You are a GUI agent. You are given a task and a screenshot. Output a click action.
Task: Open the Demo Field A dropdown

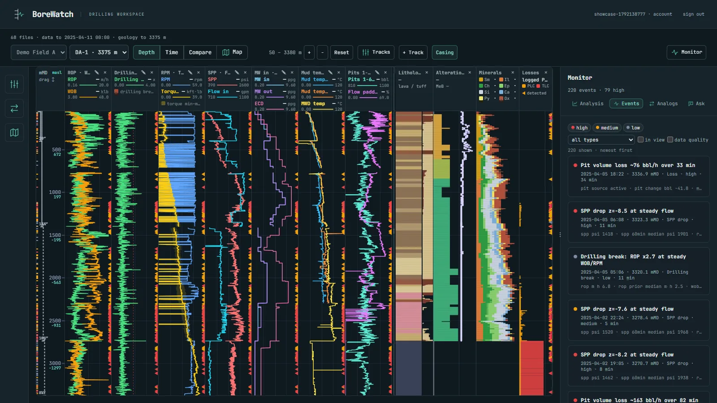(39, 52)
